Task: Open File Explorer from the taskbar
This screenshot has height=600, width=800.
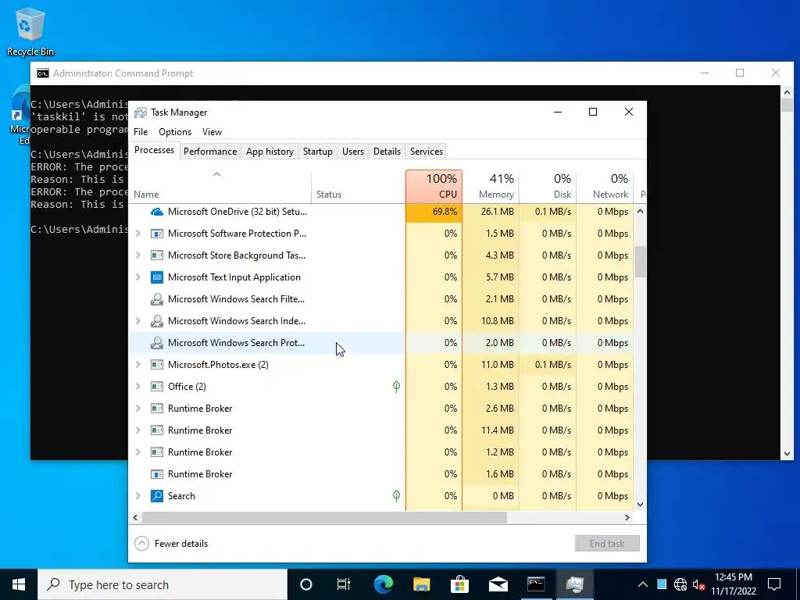Action: 421,584
